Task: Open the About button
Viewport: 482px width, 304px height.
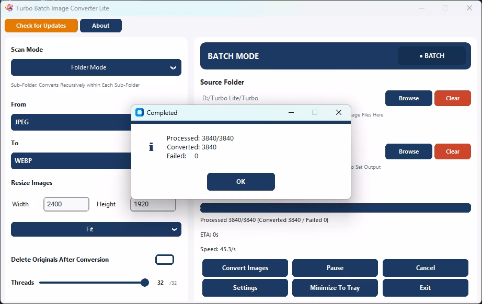Action: click(x=101, y=26)
